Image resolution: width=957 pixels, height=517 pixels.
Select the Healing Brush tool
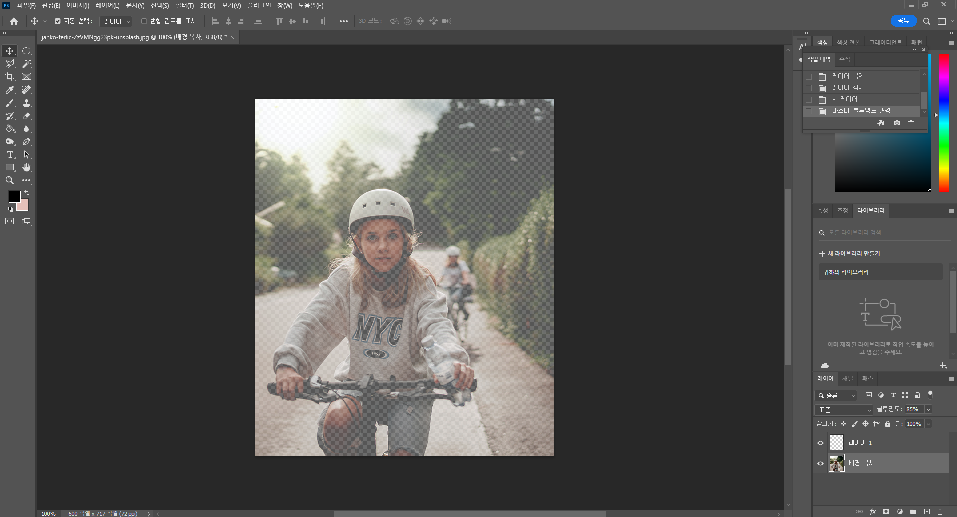coord(27,90)
